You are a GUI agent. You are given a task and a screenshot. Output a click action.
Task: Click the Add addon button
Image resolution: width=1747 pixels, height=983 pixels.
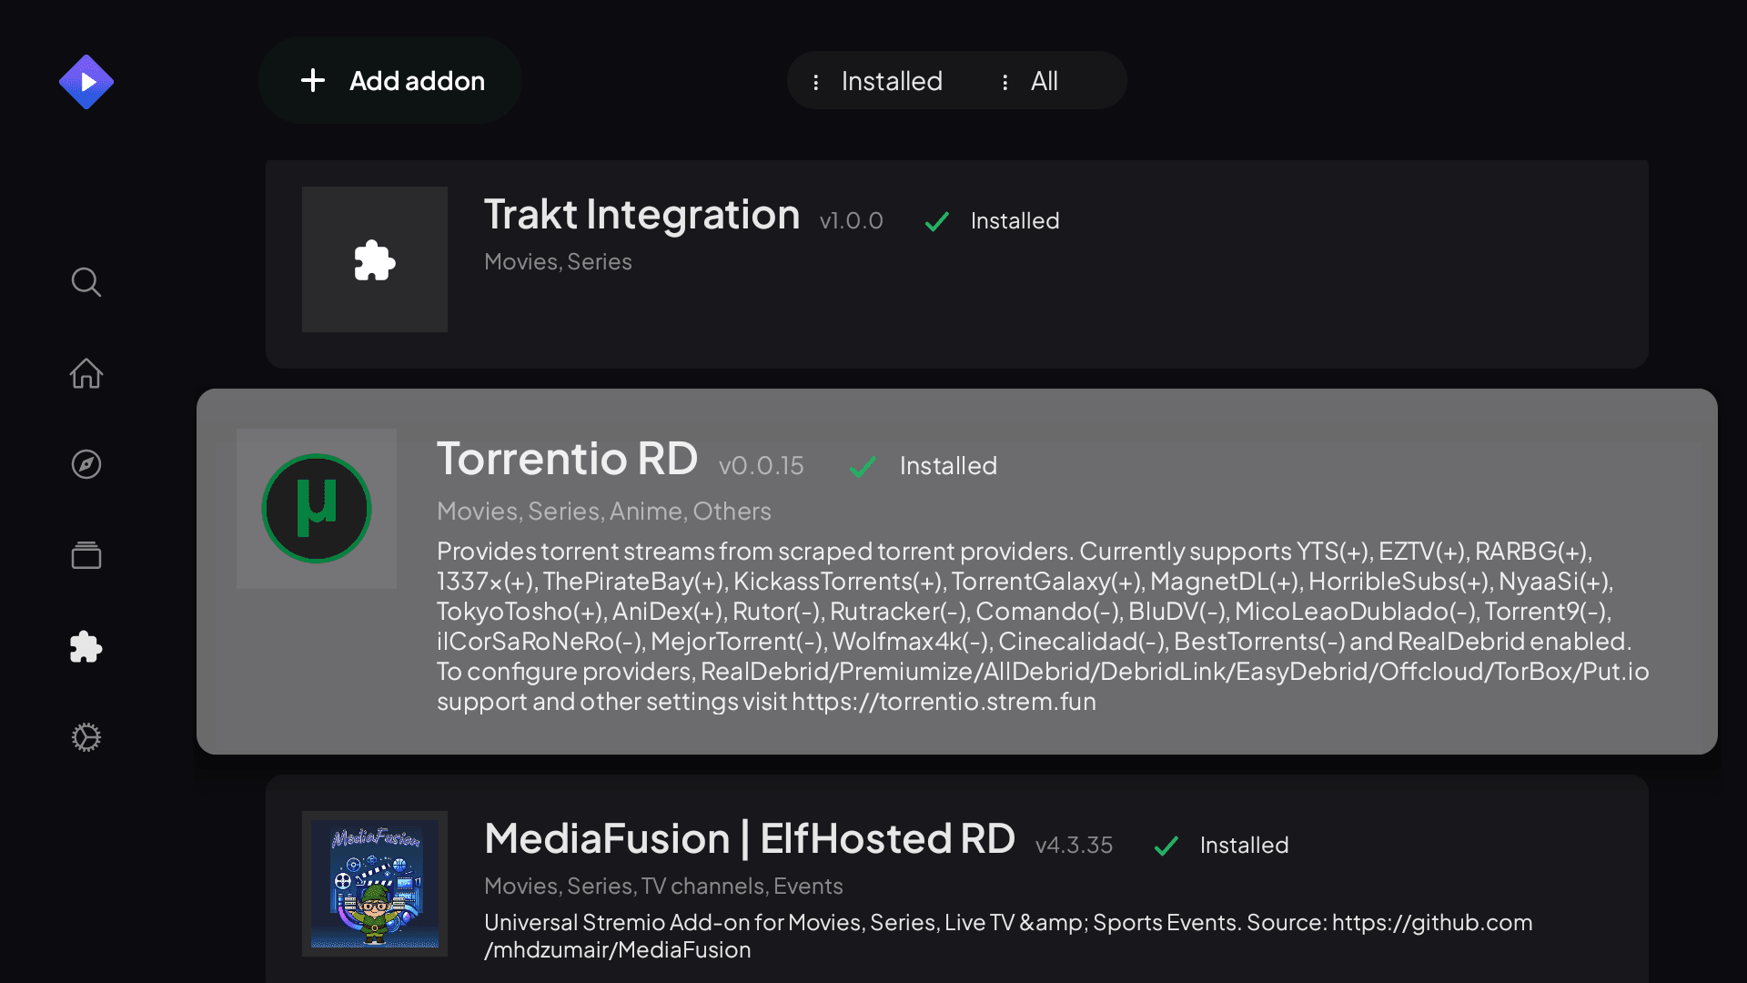[x=389, y=80]
